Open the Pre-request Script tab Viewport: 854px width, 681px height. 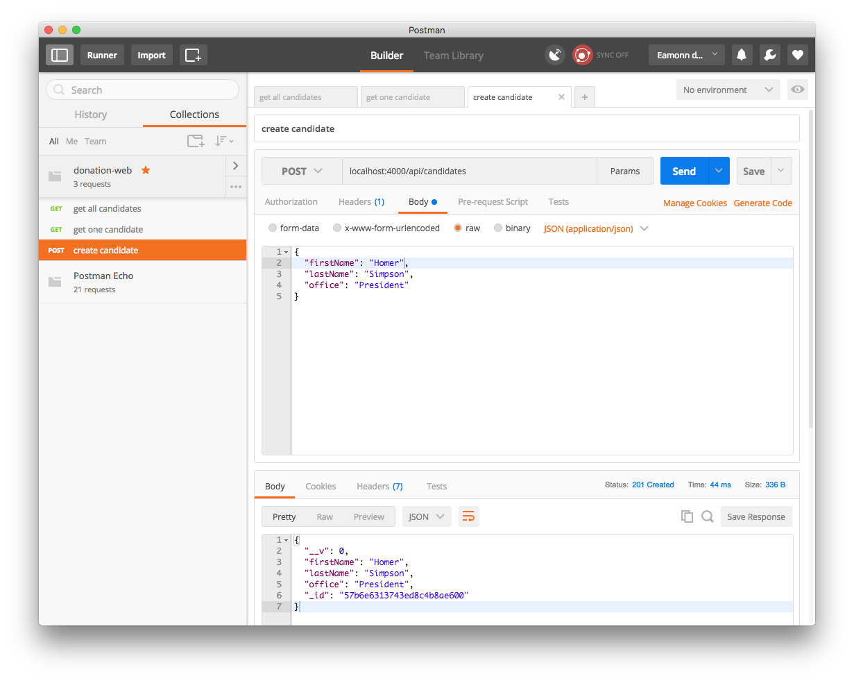pos(493,202)
